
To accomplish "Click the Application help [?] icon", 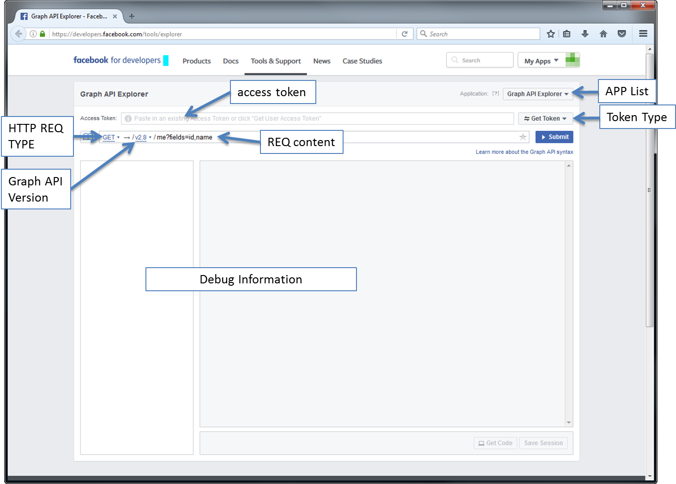I will pos(495,93).
